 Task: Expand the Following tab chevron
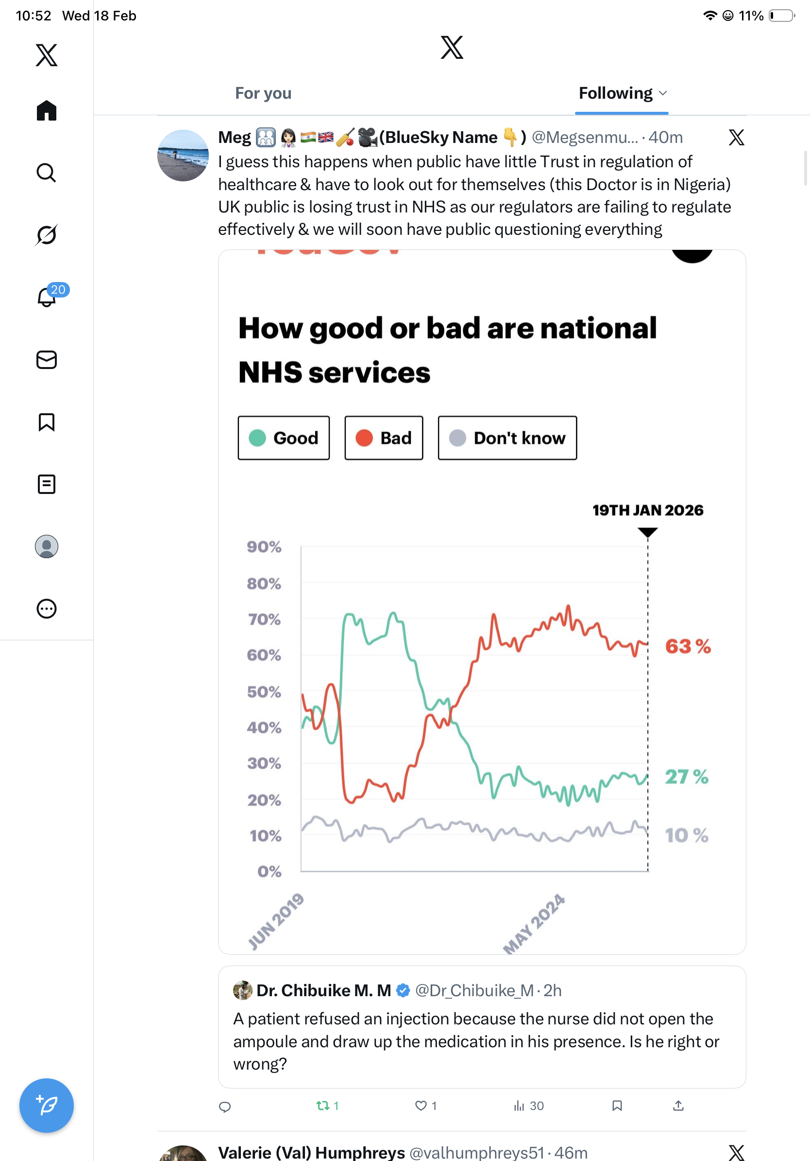(x=663, y=93)
